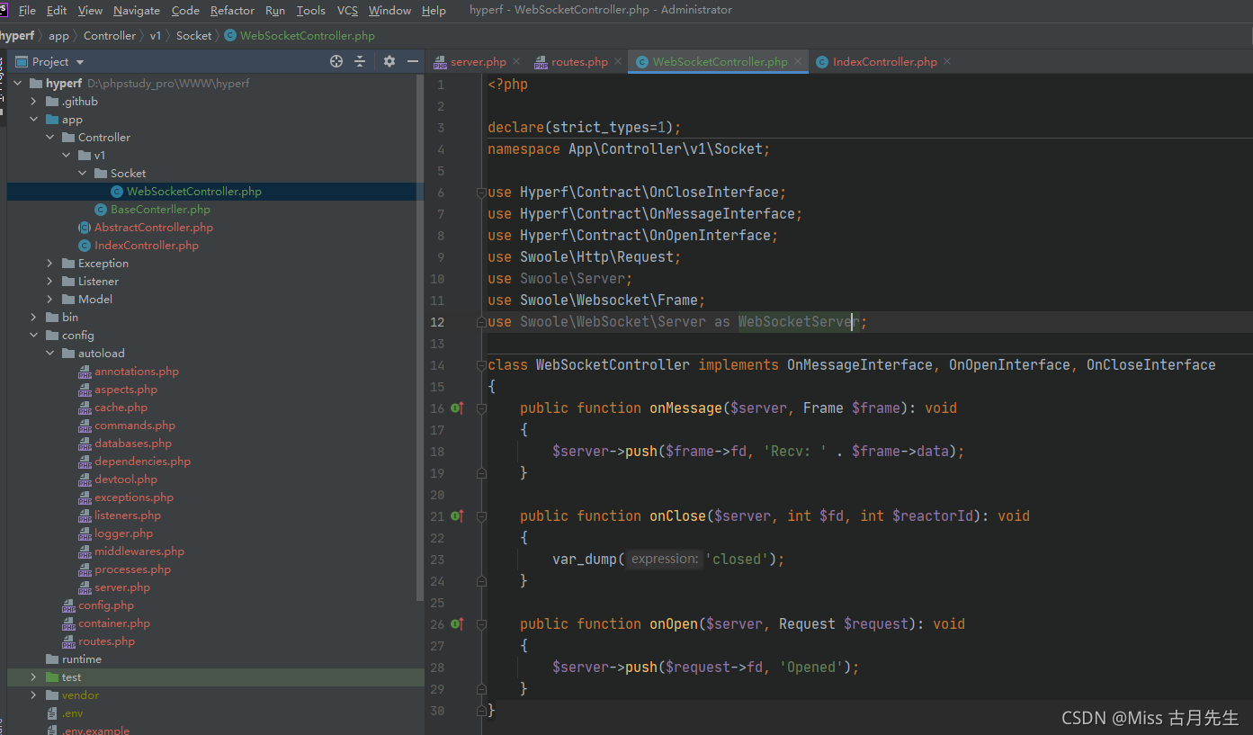
Task: Click Socket in the breadcrumb bar
Action: click(193, 36)
